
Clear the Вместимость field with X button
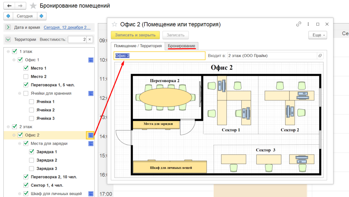tap(90, 39)
